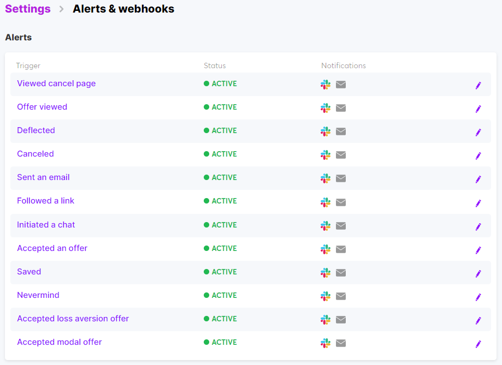Edit Initiated a chat alert via pencil
502x365 pixels.
479,227
